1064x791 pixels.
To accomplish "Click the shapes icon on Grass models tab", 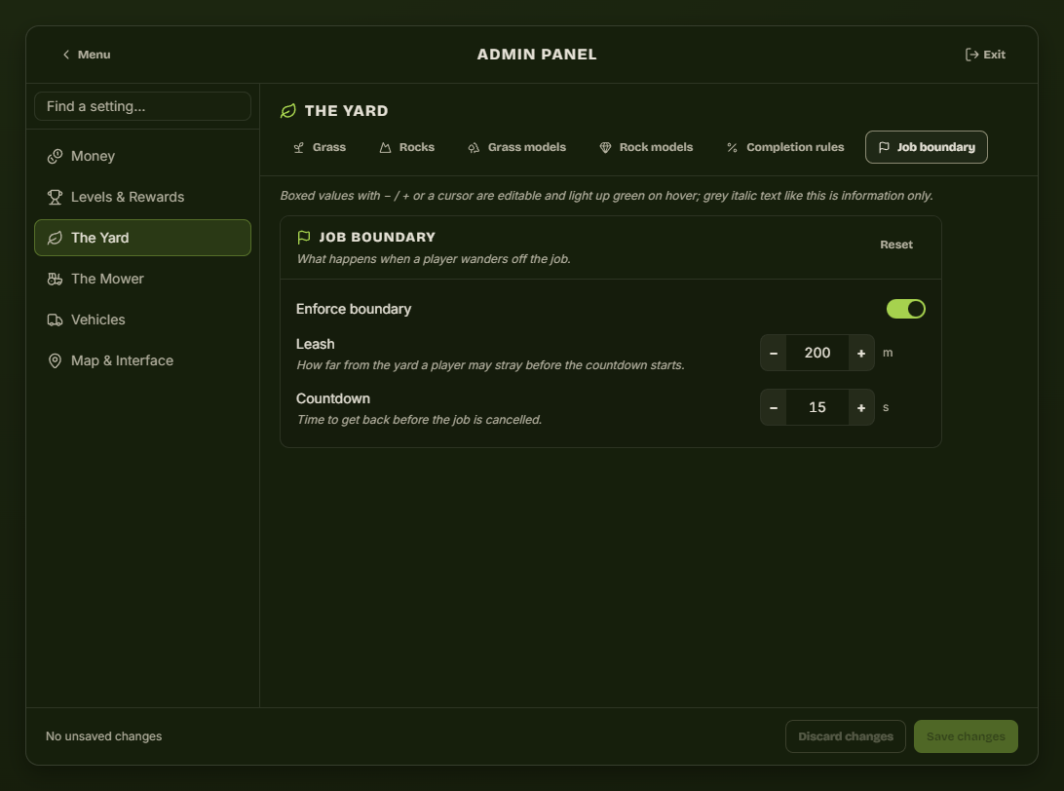I will pyautogui.click(x=474, y=147).
